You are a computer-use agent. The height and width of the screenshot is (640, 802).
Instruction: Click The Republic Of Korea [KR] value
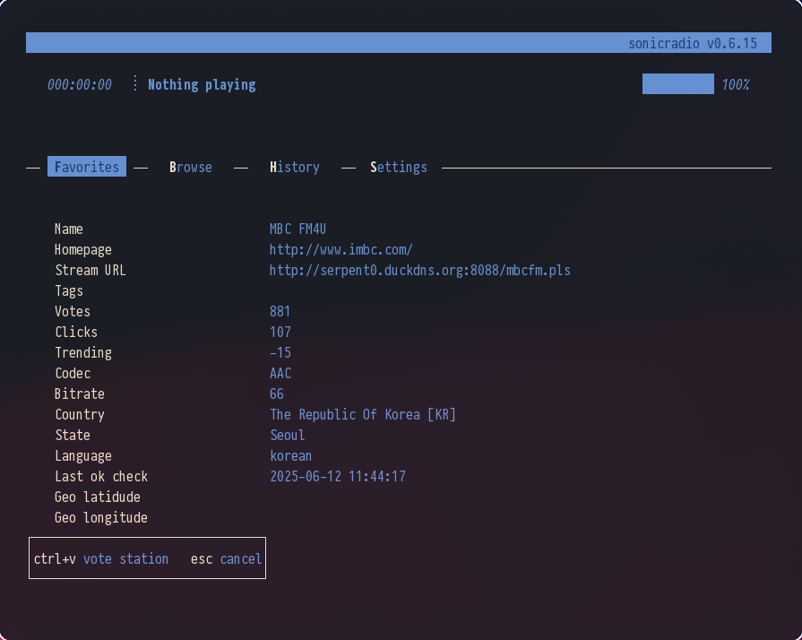pyautogui.click(x=363, y=414)
